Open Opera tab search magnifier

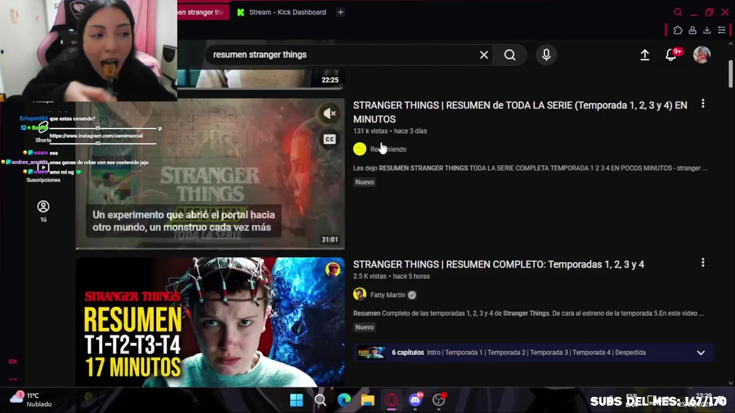click(x=678, y=12)
